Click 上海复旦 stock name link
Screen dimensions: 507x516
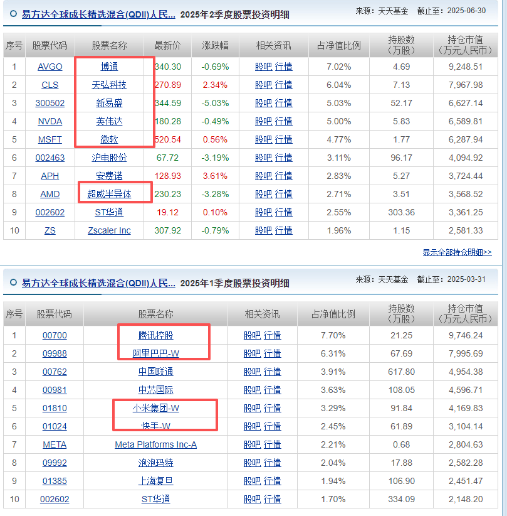[x=156, y=481]
